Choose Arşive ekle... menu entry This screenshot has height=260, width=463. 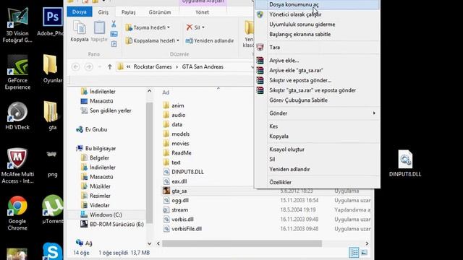(x=317, y=61)
